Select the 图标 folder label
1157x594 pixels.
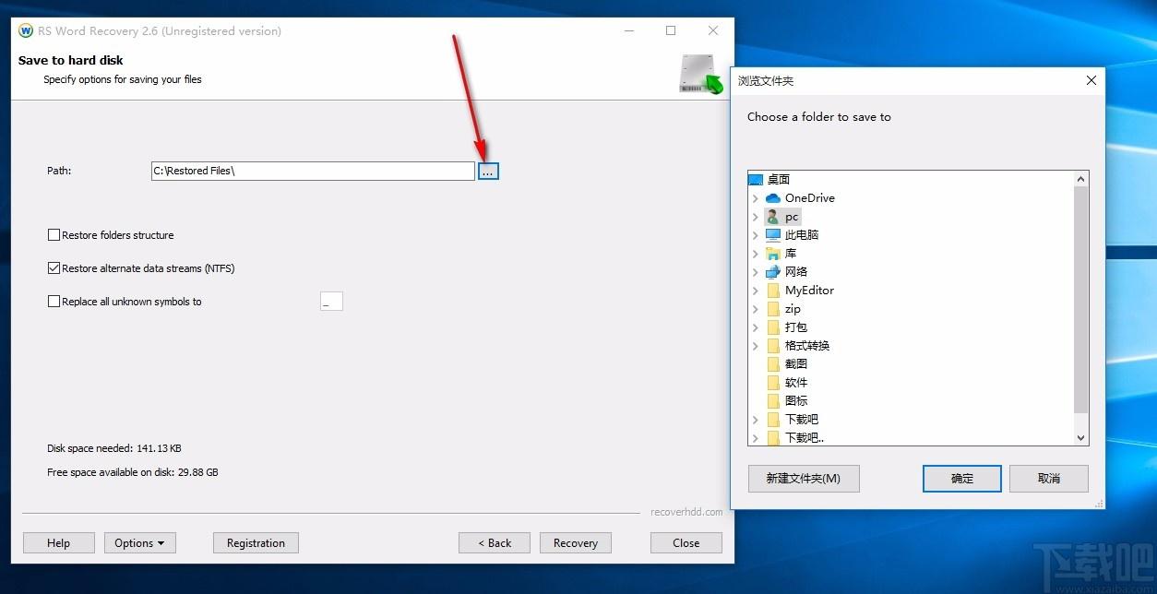[x=796, y=401]
